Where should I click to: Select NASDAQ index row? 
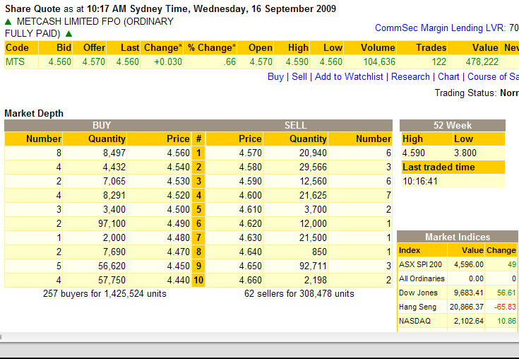click(458, 321)
